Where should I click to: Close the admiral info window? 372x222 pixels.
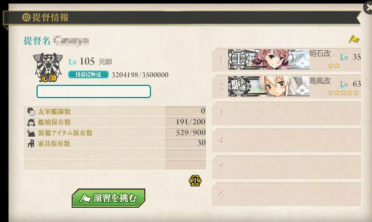tap(368, 8)
